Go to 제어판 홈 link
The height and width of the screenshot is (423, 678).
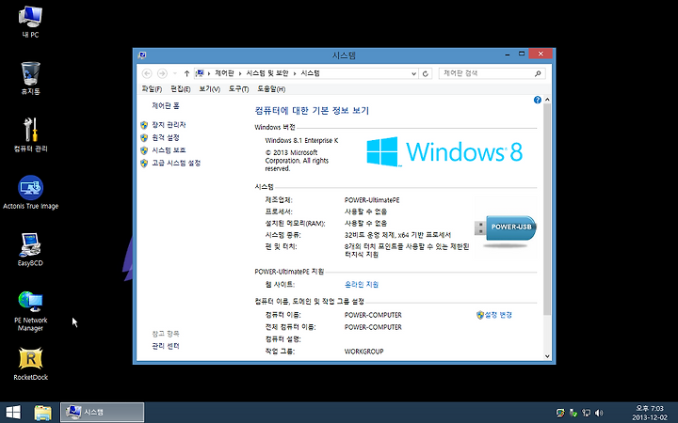click(x=165, y=105)
